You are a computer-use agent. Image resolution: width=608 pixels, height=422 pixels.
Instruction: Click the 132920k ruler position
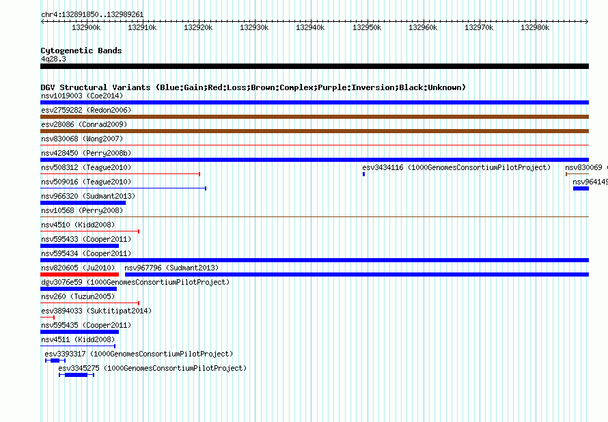[x=198, y=27]
